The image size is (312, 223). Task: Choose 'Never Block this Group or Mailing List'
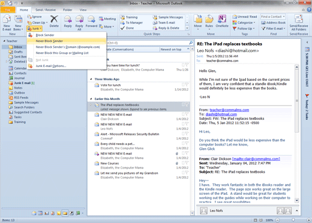coord(67,53)
